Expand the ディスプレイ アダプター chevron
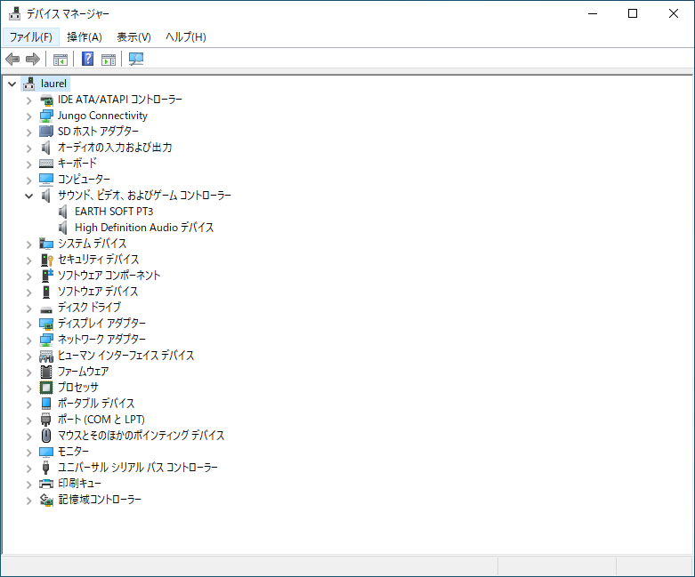 28,325
